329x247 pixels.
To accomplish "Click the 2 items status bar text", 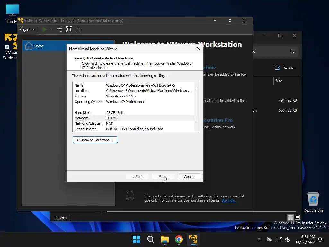I will [61, 218].
